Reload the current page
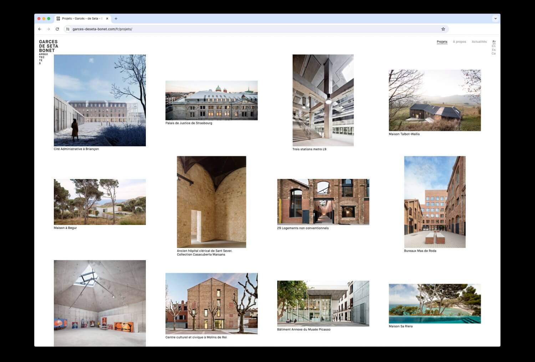The image size is (535, 362). pyautogui.click(x=57, y=29)
